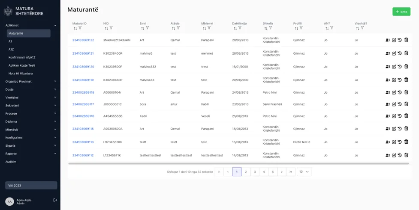Open rows-per-page dropdown showing 10
Image resolution: width=419 pixels, height=210 pixels.
[304, 172]
